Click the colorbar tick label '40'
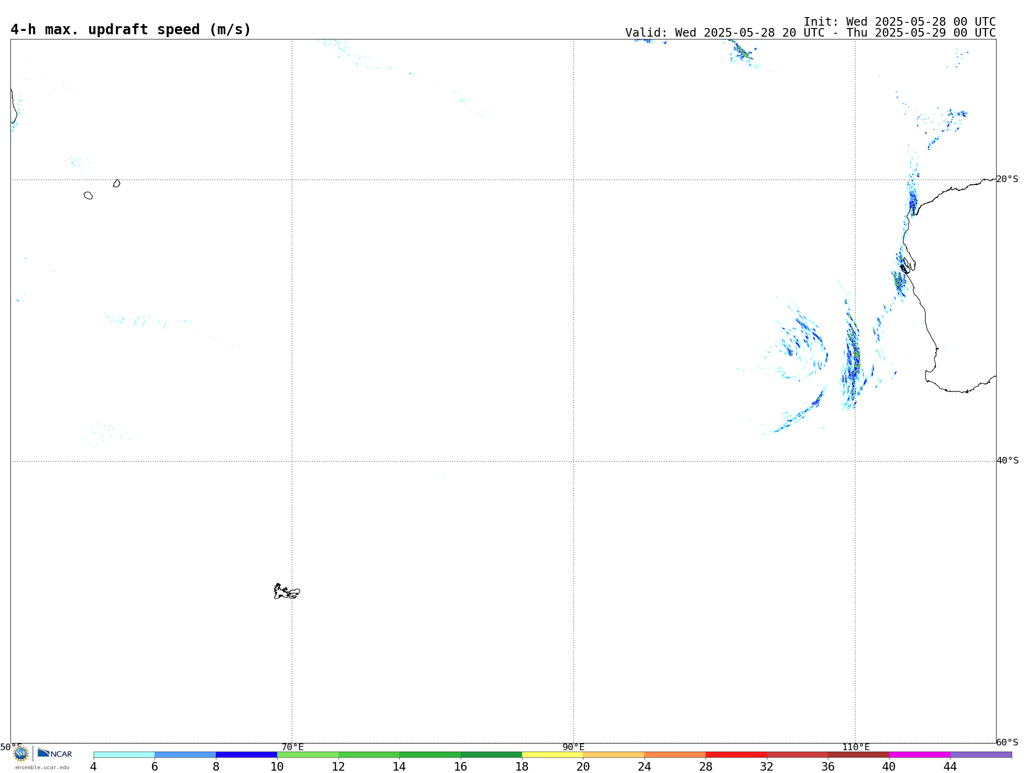 click(x=889, y=767)
